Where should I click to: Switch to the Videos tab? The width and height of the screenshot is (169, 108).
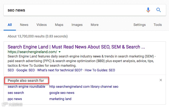tap(42, 25)
